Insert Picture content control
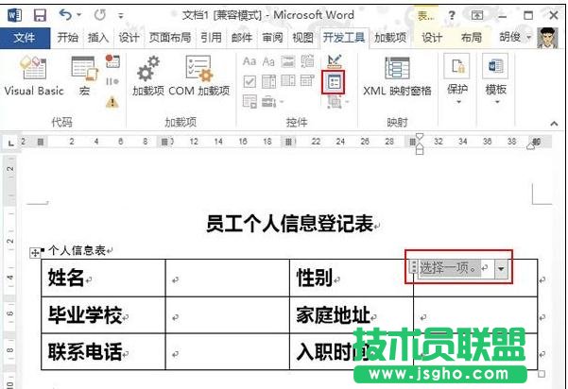 288,61
